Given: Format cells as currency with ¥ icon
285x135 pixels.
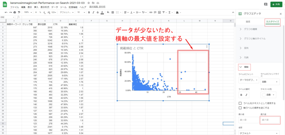Looking at the screenshot, I should (36, 12).
